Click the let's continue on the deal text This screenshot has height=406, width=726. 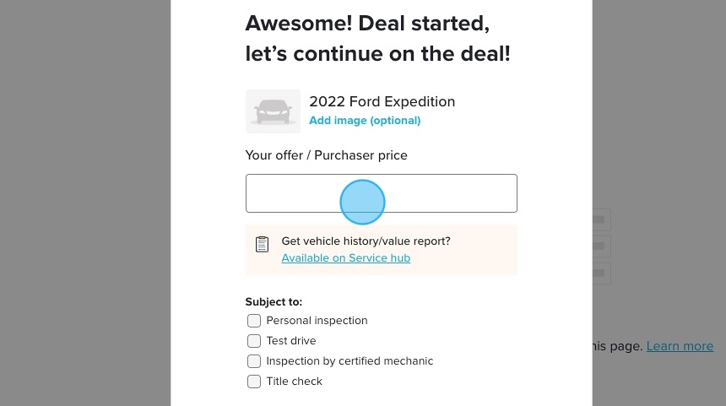click(x=377, y=54)
